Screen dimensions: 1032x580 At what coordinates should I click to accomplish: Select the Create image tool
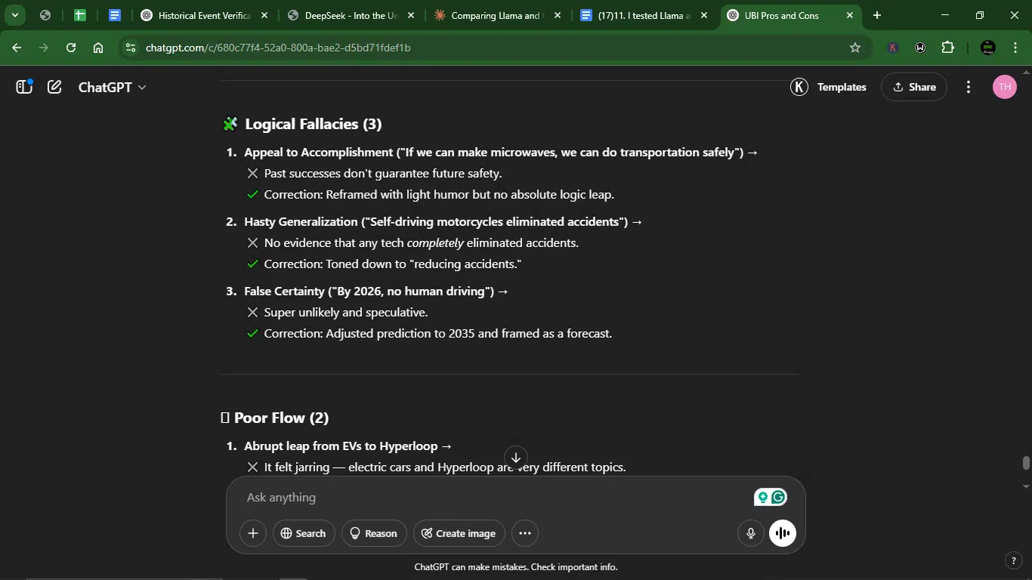[x=459, y=533]
